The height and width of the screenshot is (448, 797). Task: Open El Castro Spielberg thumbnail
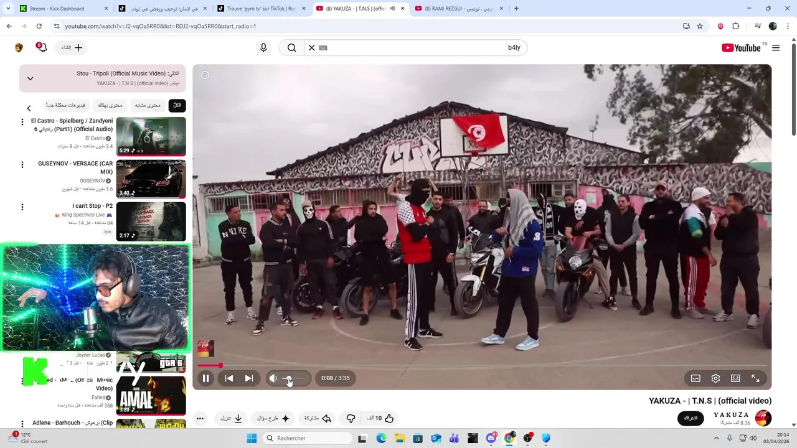click(x=151, y=136)
